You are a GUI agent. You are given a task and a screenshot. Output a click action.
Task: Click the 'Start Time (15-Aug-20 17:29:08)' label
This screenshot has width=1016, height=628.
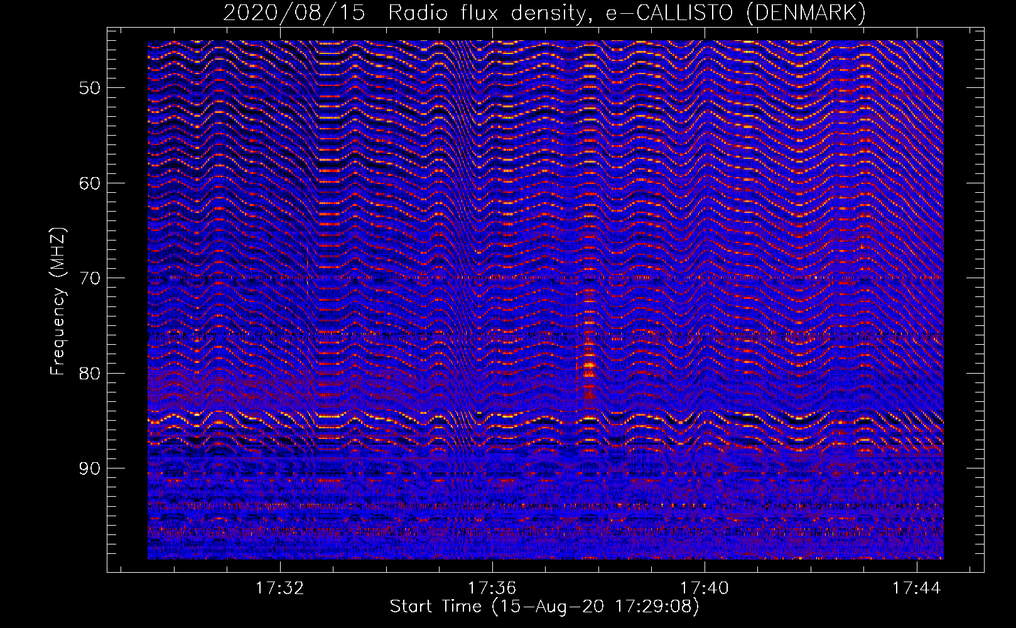544,607
